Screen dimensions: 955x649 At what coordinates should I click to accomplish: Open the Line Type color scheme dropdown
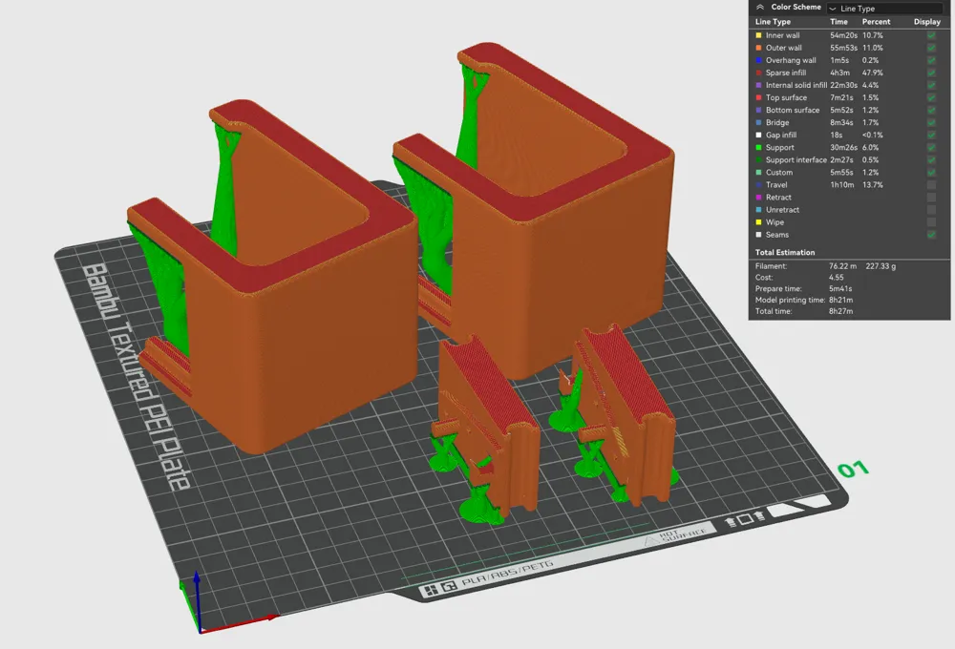coord(885,9)
